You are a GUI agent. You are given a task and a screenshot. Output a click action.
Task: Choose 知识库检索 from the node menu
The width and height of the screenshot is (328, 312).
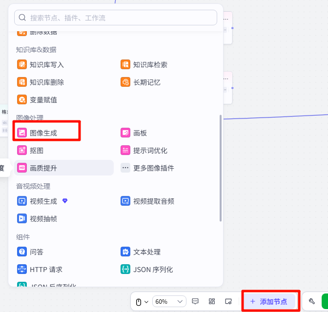(150, 64)
